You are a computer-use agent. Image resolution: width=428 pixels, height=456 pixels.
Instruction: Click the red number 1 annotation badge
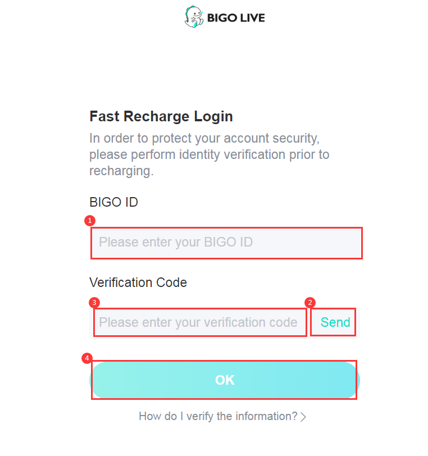coord(90,221)
